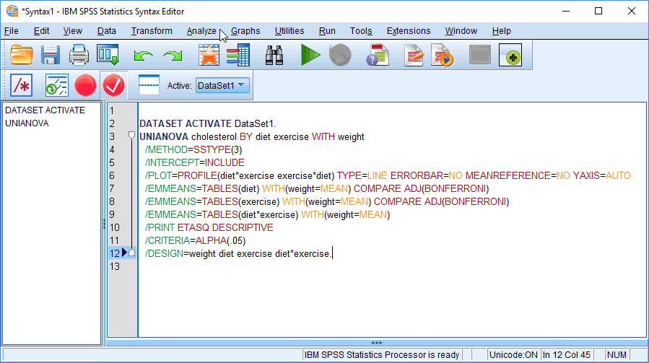The height and width of the screenshot is (363, 649).
Task: Click the green plus toolbar customize icon
Action: tap(510, 55)
